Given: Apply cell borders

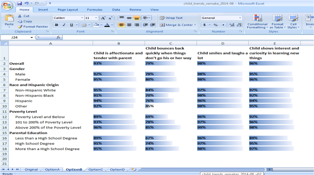Looking at the screenshot, I should coord(84,25).
